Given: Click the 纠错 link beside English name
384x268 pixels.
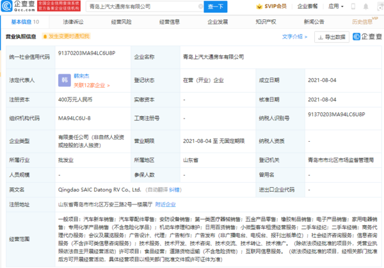Looking at the screenshot, I should point(174,190).
